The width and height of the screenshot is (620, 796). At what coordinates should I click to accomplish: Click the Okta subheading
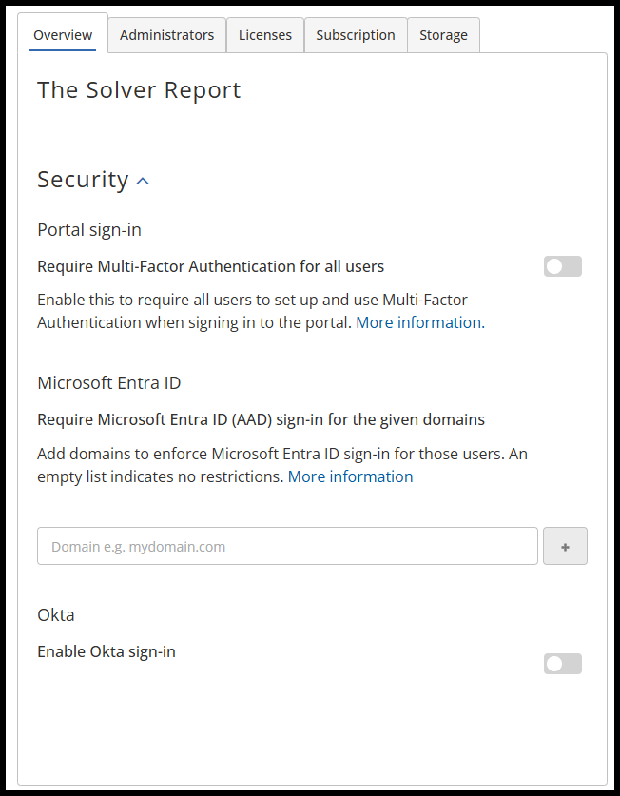click(56, 614)
